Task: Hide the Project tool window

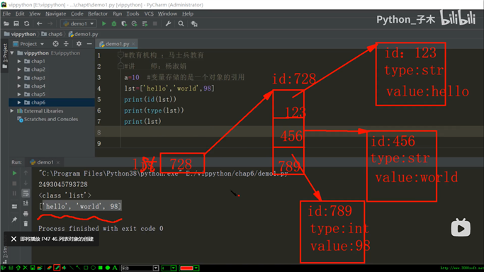Action: pos(89,44)
